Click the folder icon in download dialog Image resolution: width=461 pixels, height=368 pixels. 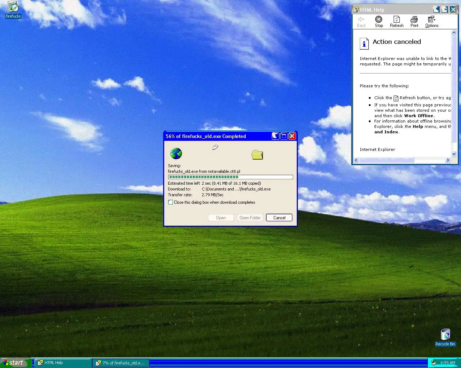pyautogui.click(x=257, y=155)
